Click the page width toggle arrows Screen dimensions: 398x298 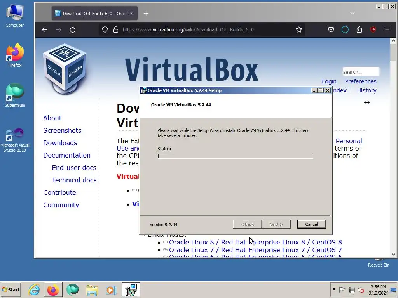pos(367,102)
